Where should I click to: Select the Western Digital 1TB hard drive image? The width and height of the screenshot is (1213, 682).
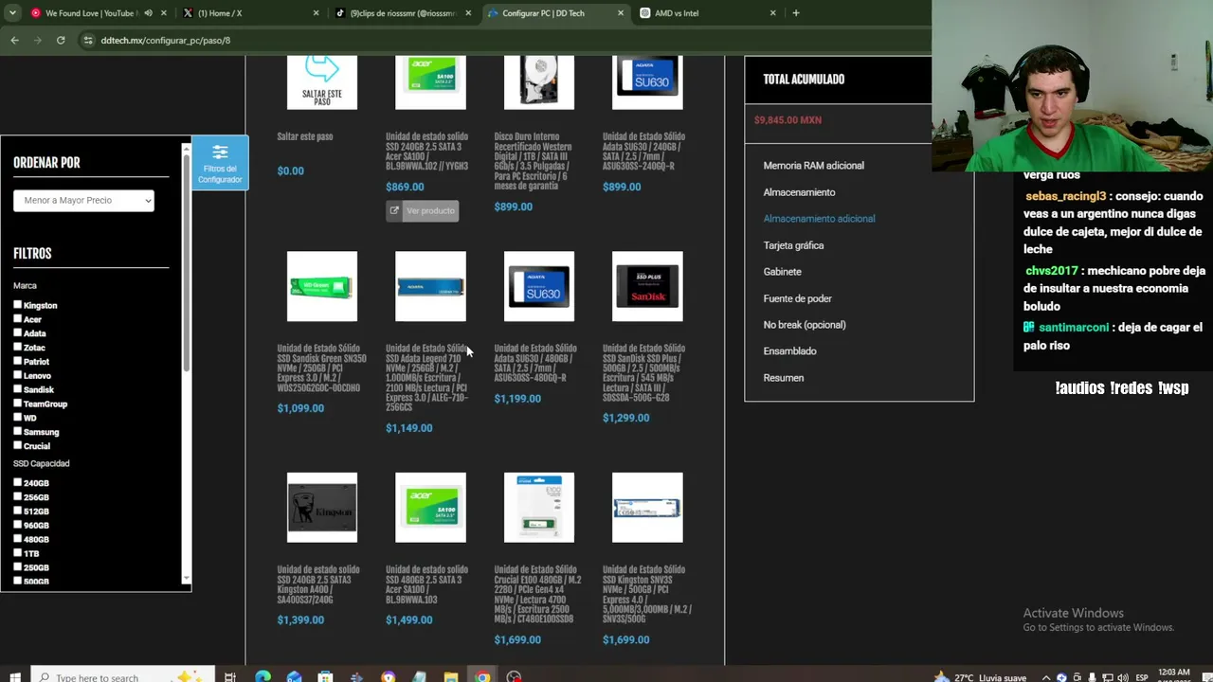pos(539,82)
